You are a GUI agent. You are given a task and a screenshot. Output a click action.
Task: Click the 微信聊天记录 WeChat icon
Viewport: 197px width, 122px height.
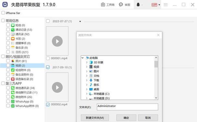pos(13,92)
